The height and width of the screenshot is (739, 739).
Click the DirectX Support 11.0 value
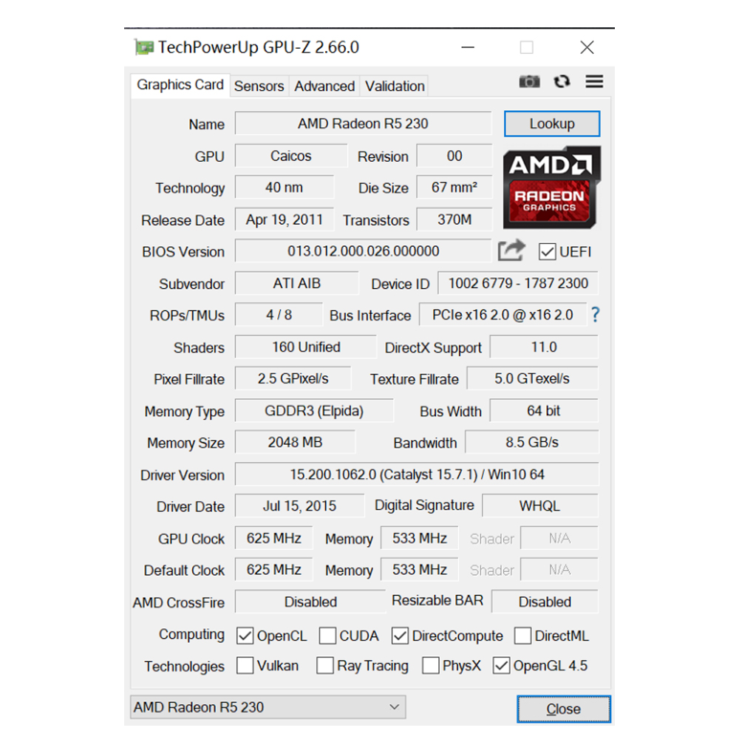coord(544,347)
